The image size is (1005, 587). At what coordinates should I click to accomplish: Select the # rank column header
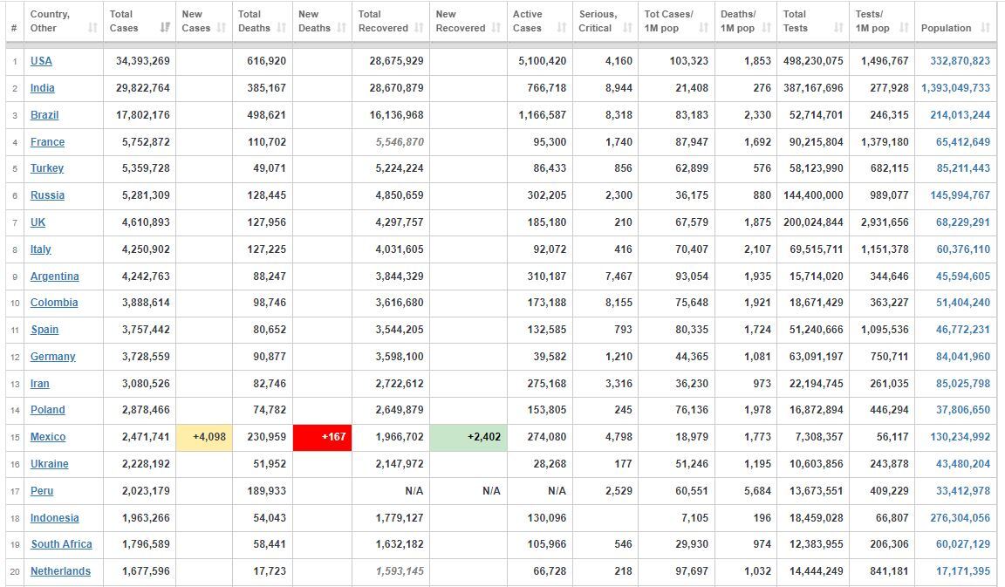click(14, 28)
